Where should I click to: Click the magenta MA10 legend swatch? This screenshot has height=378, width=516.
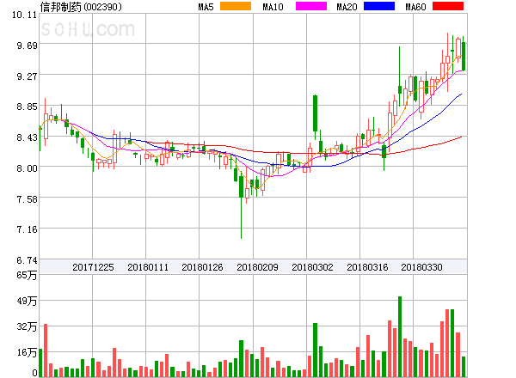311,6
